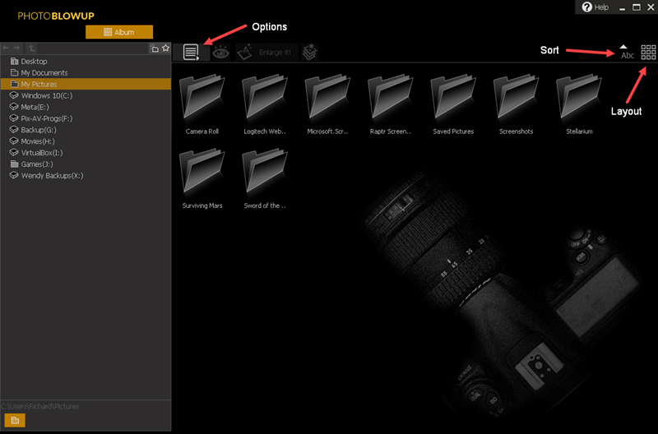Toggle the eye preview icon

tap(220, 53)
